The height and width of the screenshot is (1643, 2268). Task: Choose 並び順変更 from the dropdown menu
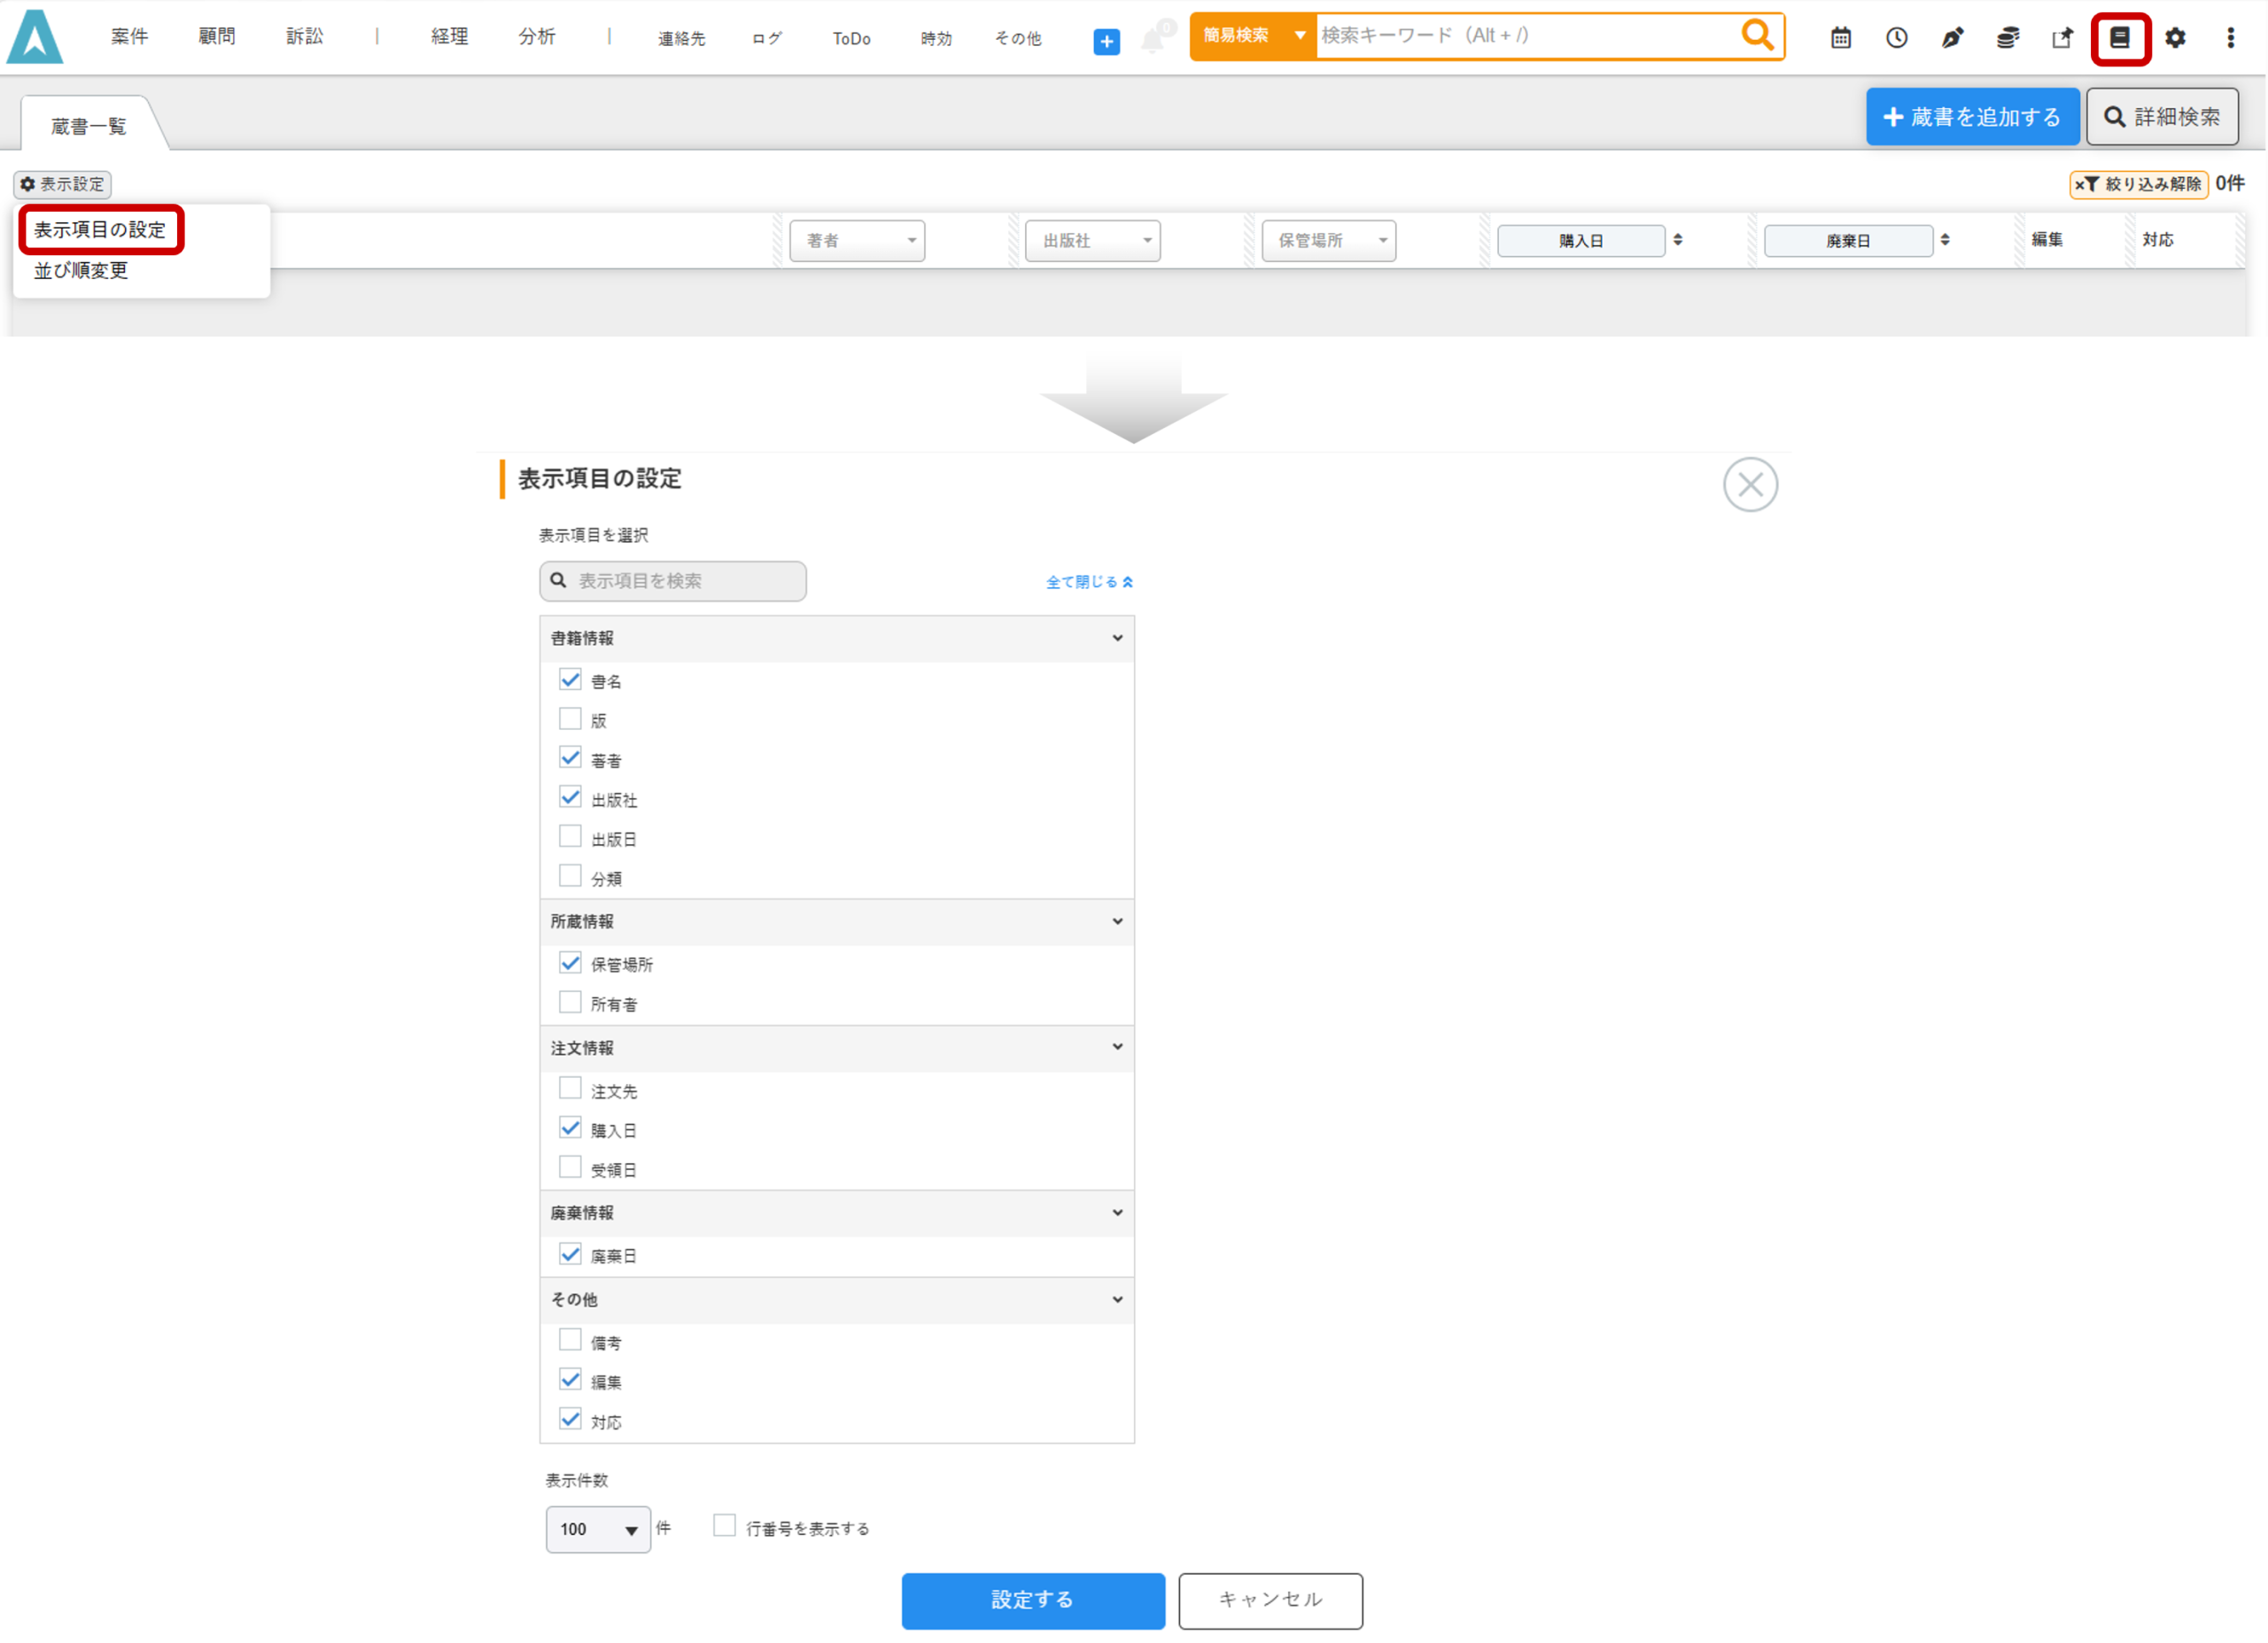click(x=81, y=271)
